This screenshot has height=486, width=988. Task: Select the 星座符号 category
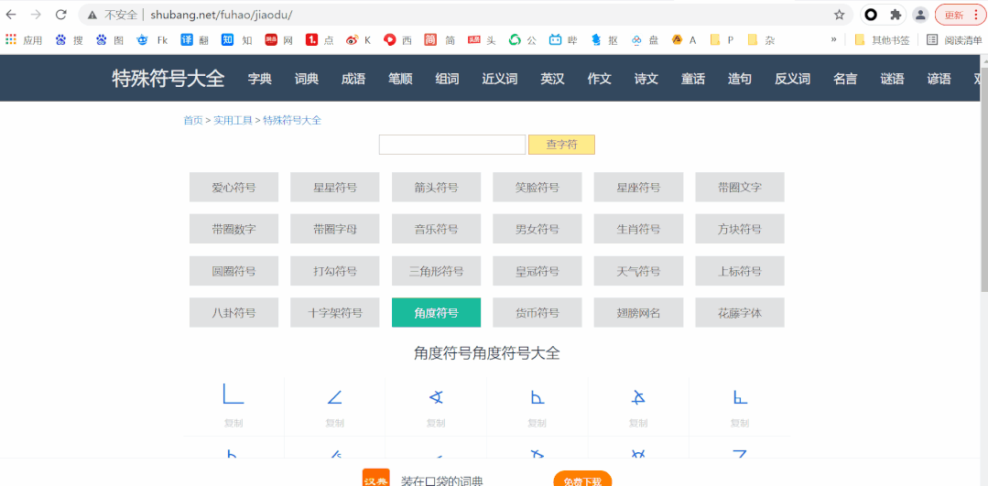click(x=638, y=187)
